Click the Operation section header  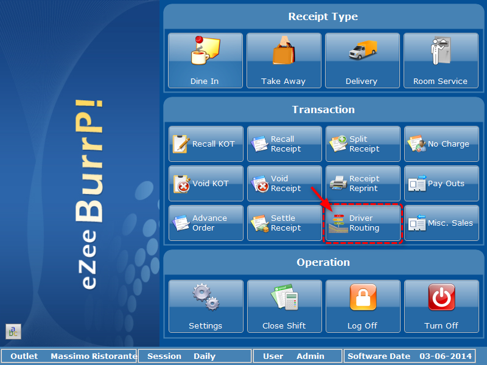click(323, 262)
